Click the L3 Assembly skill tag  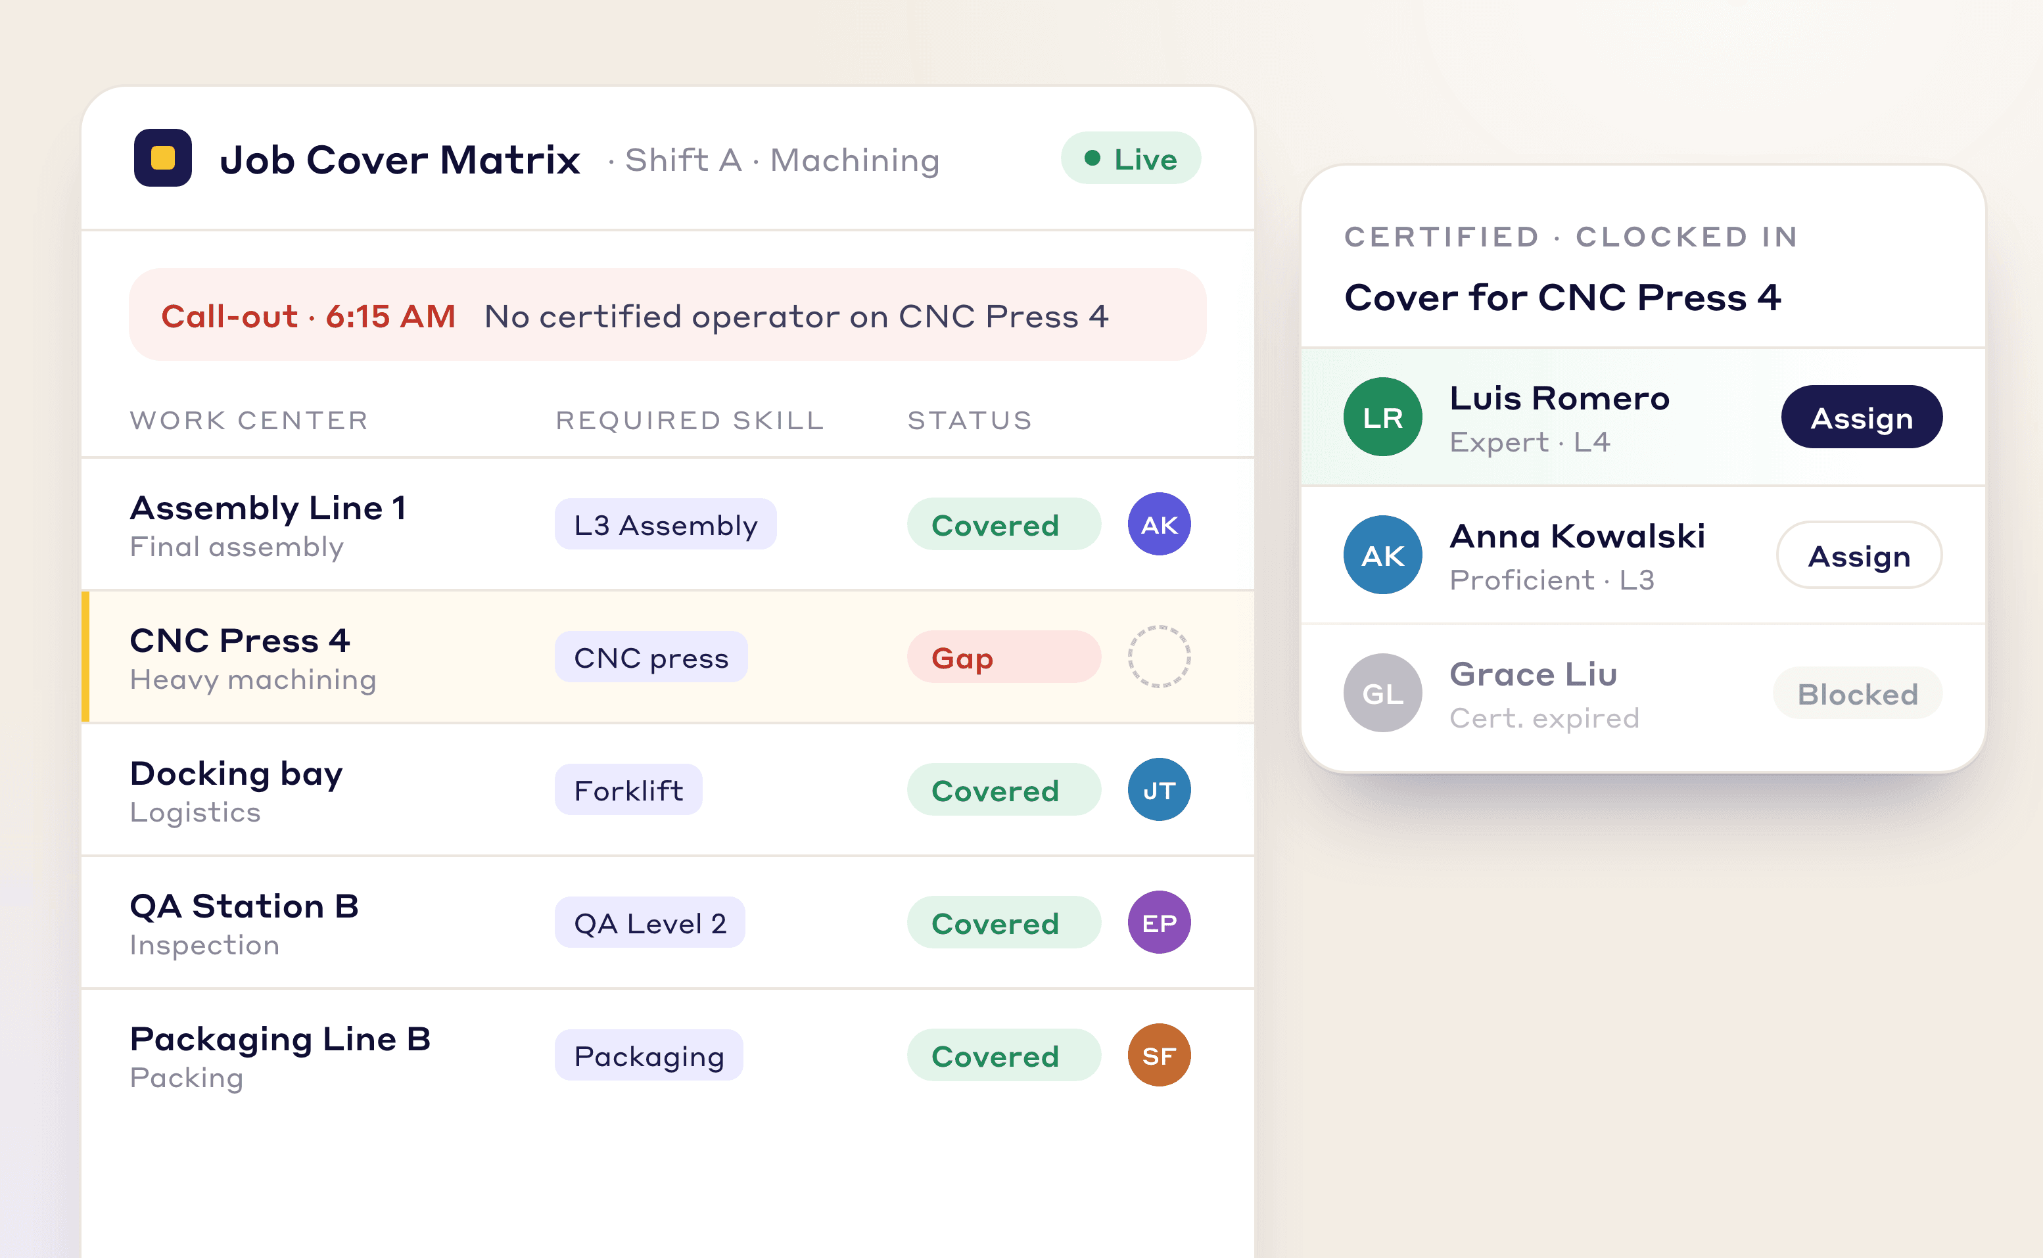coord(665,524)
